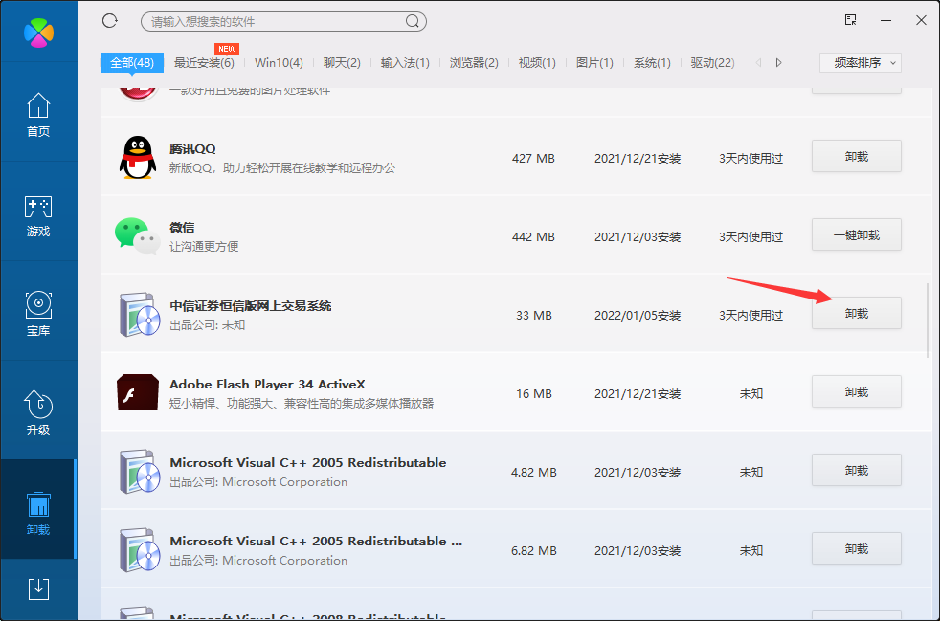Image resolution: width=940 pixels, height=621 pixels.
Task: Click the software manager logo
Action: pyautogui.click(x=38, y=33)
